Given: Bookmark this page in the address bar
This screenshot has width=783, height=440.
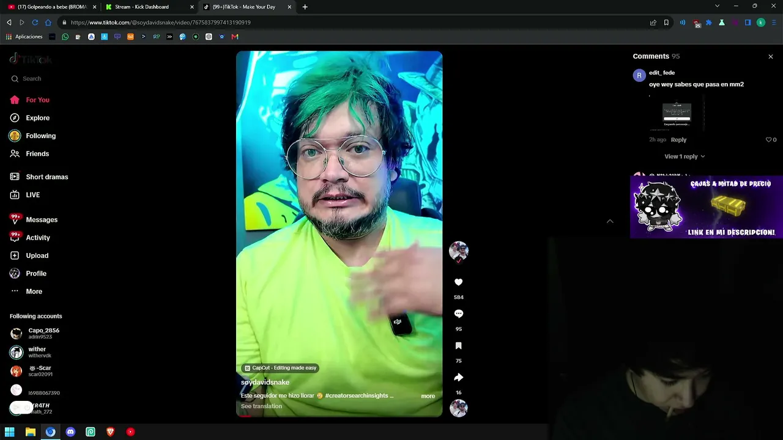Looking at the screenshot, I should coord(666,23).
